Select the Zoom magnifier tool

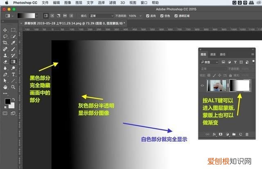click(13, 87)
